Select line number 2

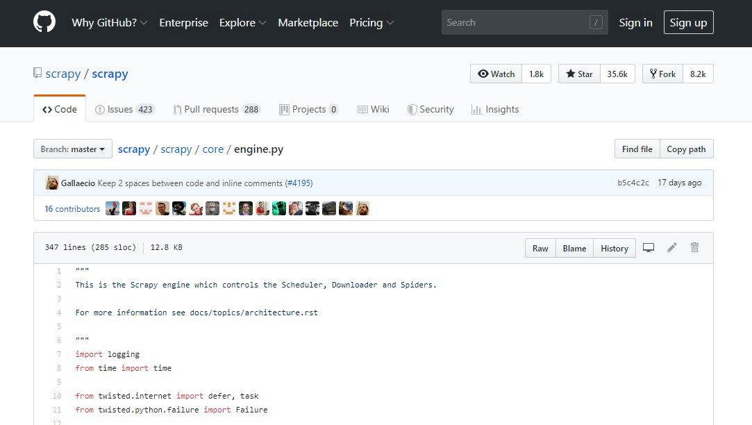point(59,285)
